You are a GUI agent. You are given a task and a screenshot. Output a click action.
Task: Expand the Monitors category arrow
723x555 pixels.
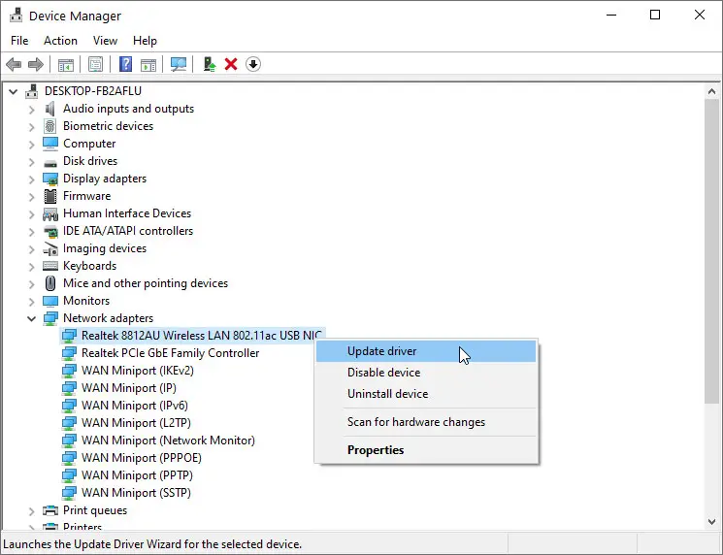pyautogui.click(x=31, y=302)
